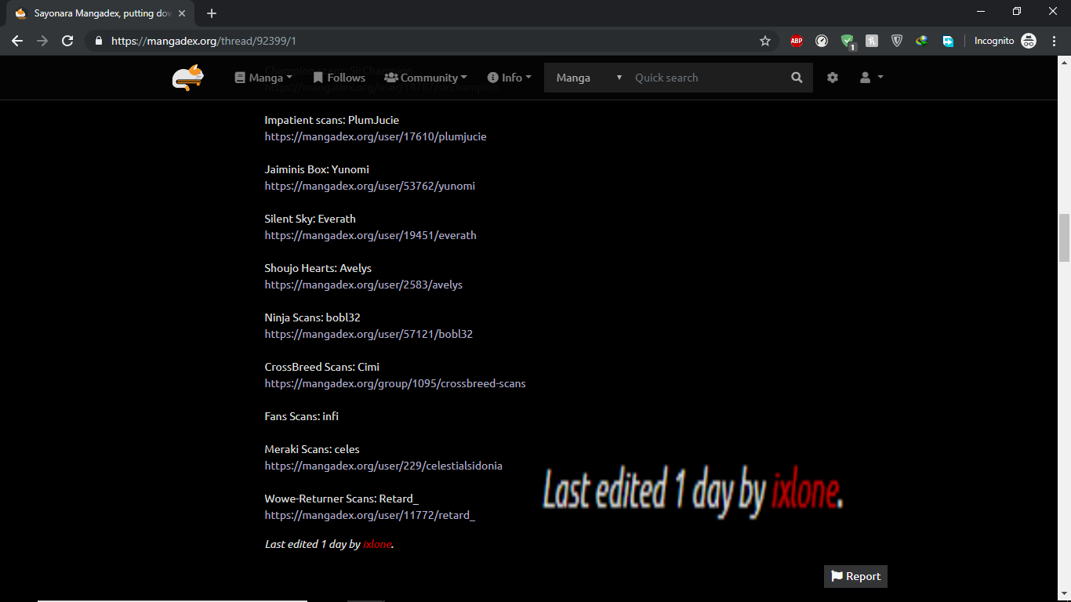Open a new browser tab
Image resolution: width=1071 pixels, height=602 pixels.
pyautogui.click(x=212, y=13)
